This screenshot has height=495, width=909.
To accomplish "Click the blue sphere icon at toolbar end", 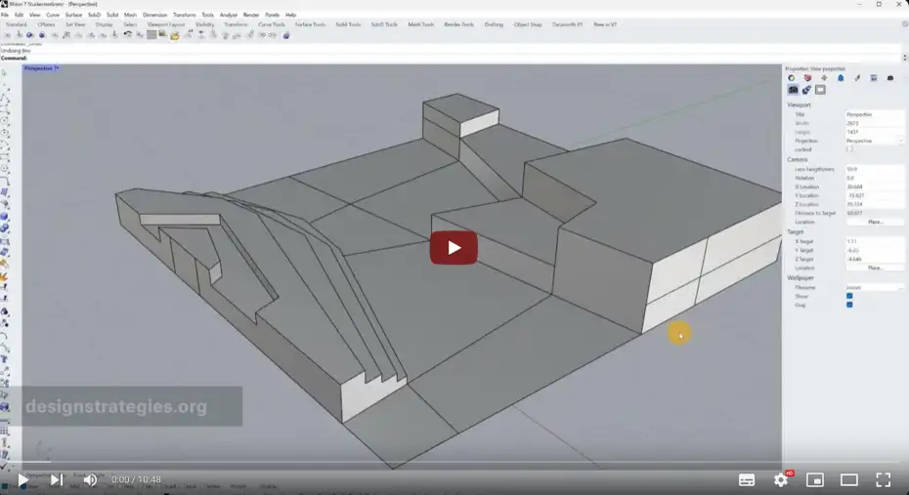I will [286, 35].
